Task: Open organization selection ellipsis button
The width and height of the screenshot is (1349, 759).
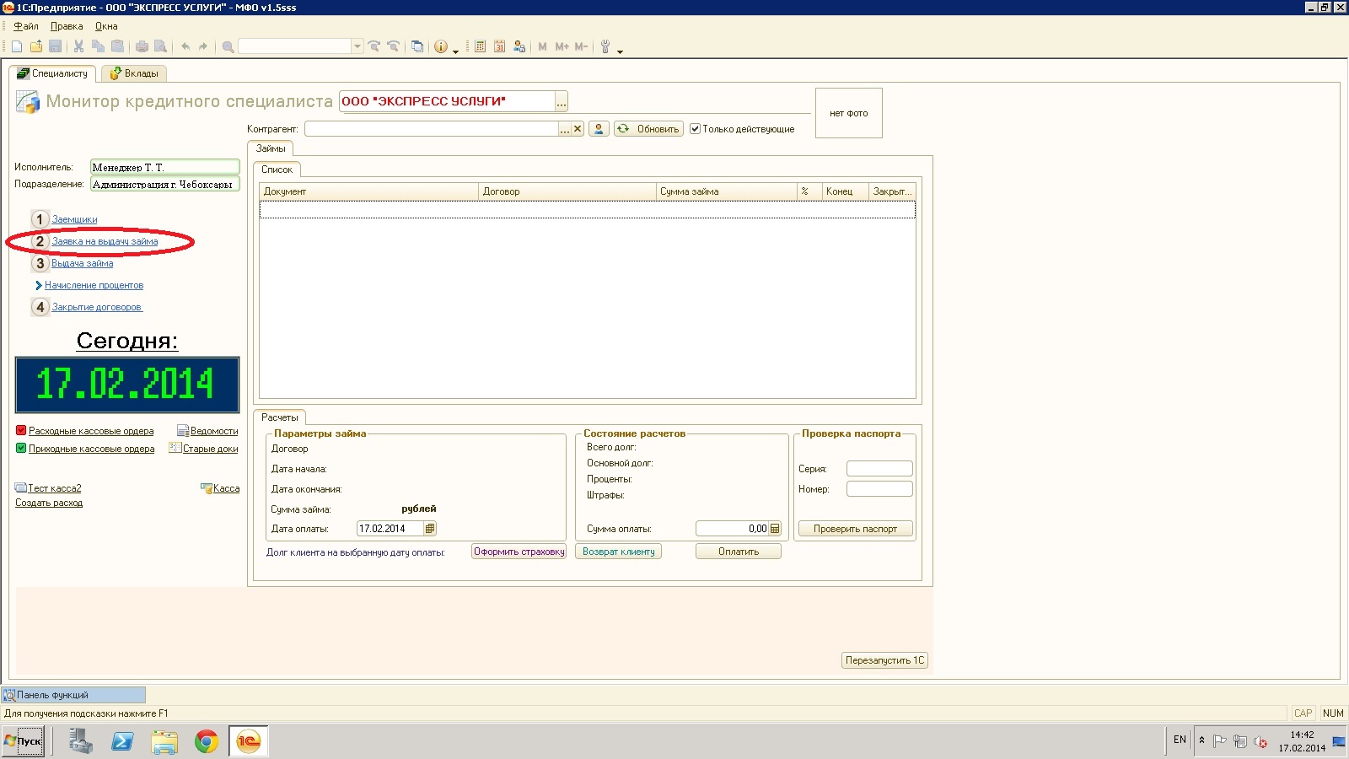Action: 562,102
